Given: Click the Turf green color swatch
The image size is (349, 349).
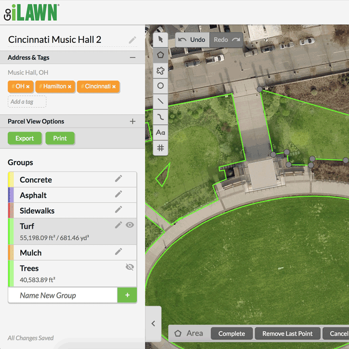Looking at the screenshot, I should [x=11, y=231].
